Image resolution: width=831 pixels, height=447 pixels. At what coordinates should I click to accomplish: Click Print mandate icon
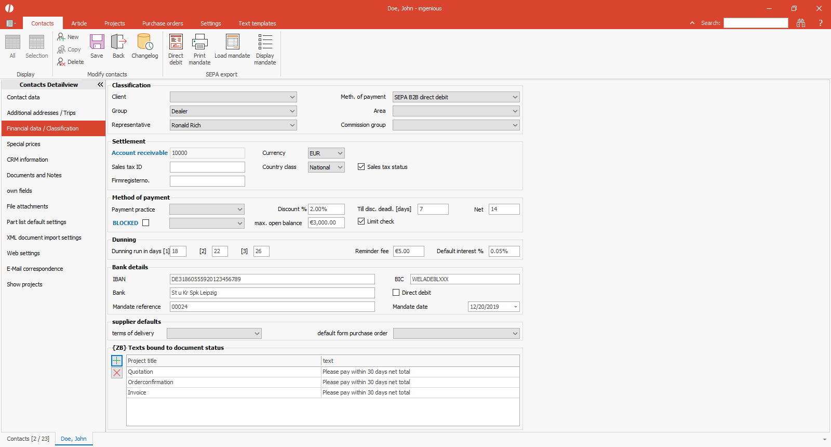199,49
